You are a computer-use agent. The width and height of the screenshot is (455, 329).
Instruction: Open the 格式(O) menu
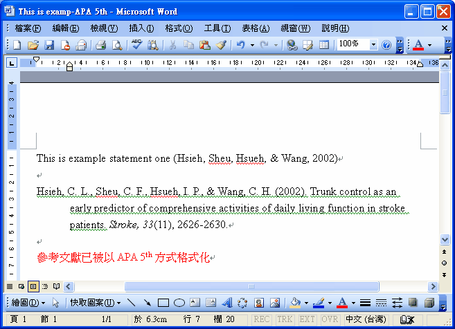(x=179, y=28)
